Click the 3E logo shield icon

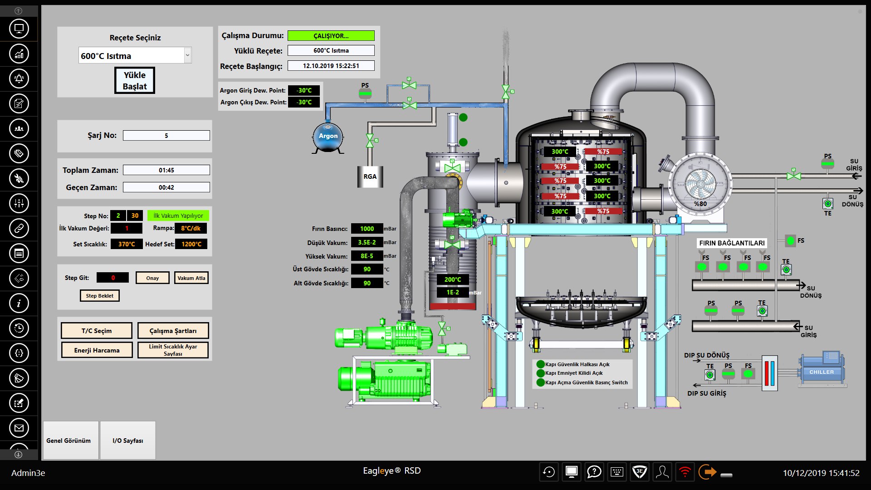[x=640, y=472]
